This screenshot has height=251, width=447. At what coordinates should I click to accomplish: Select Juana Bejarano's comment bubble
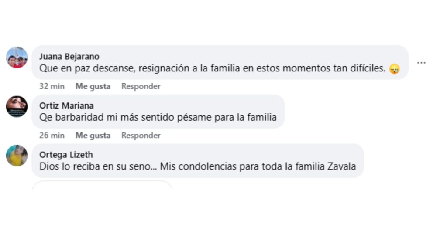click(x=218, y=62)
